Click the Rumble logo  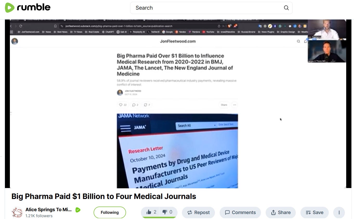[x=28, y=8]
